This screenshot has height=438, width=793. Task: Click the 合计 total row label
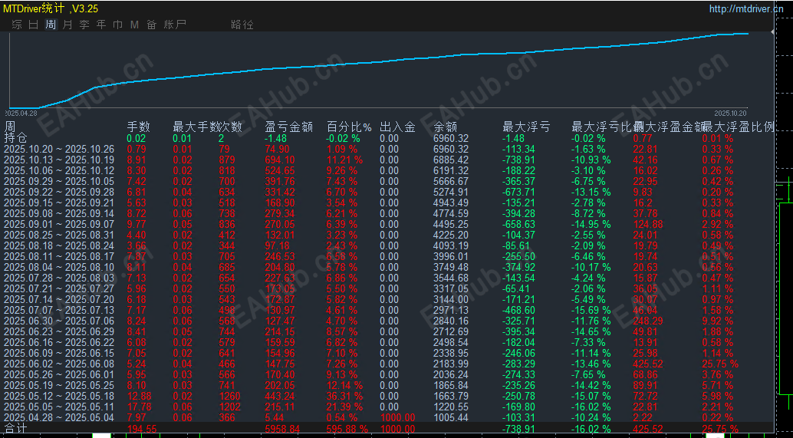tap(15, 428)
